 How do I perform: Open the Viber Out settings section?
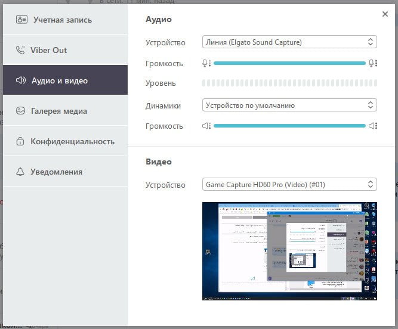tap(65, 50)
